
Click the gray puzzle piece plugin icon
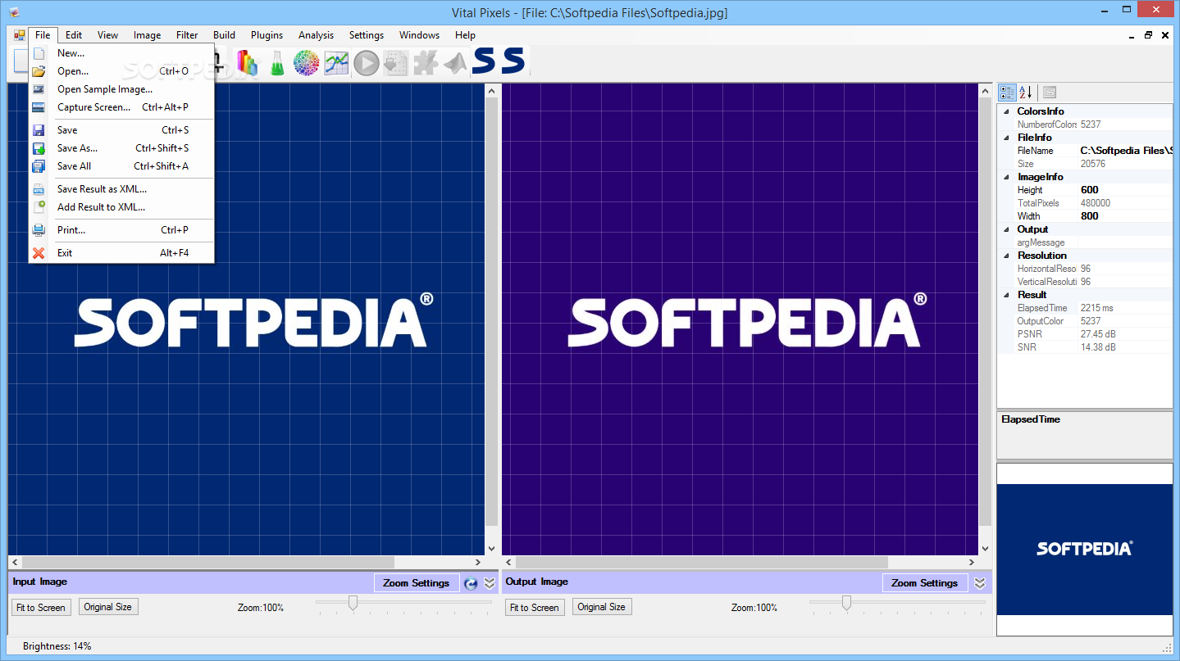point(425,62)
